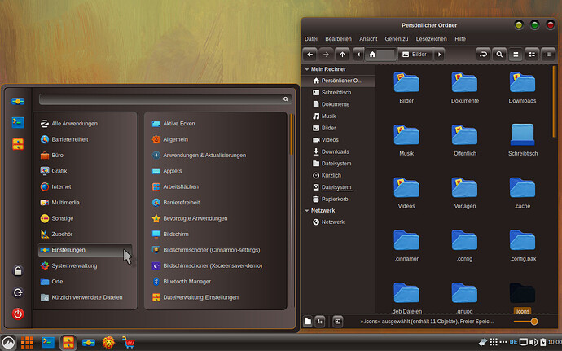Select the Systemverwaltung category
Viewport: 562px width, 351px height.
(74, 265)
